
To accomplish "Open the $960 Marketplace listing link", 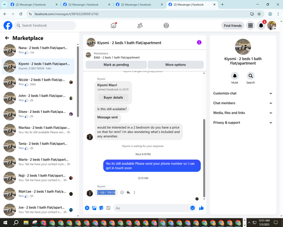I will pos(117,57).
